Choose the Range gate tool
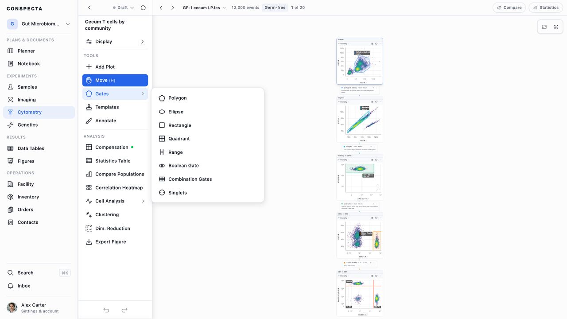 [207, 152]
